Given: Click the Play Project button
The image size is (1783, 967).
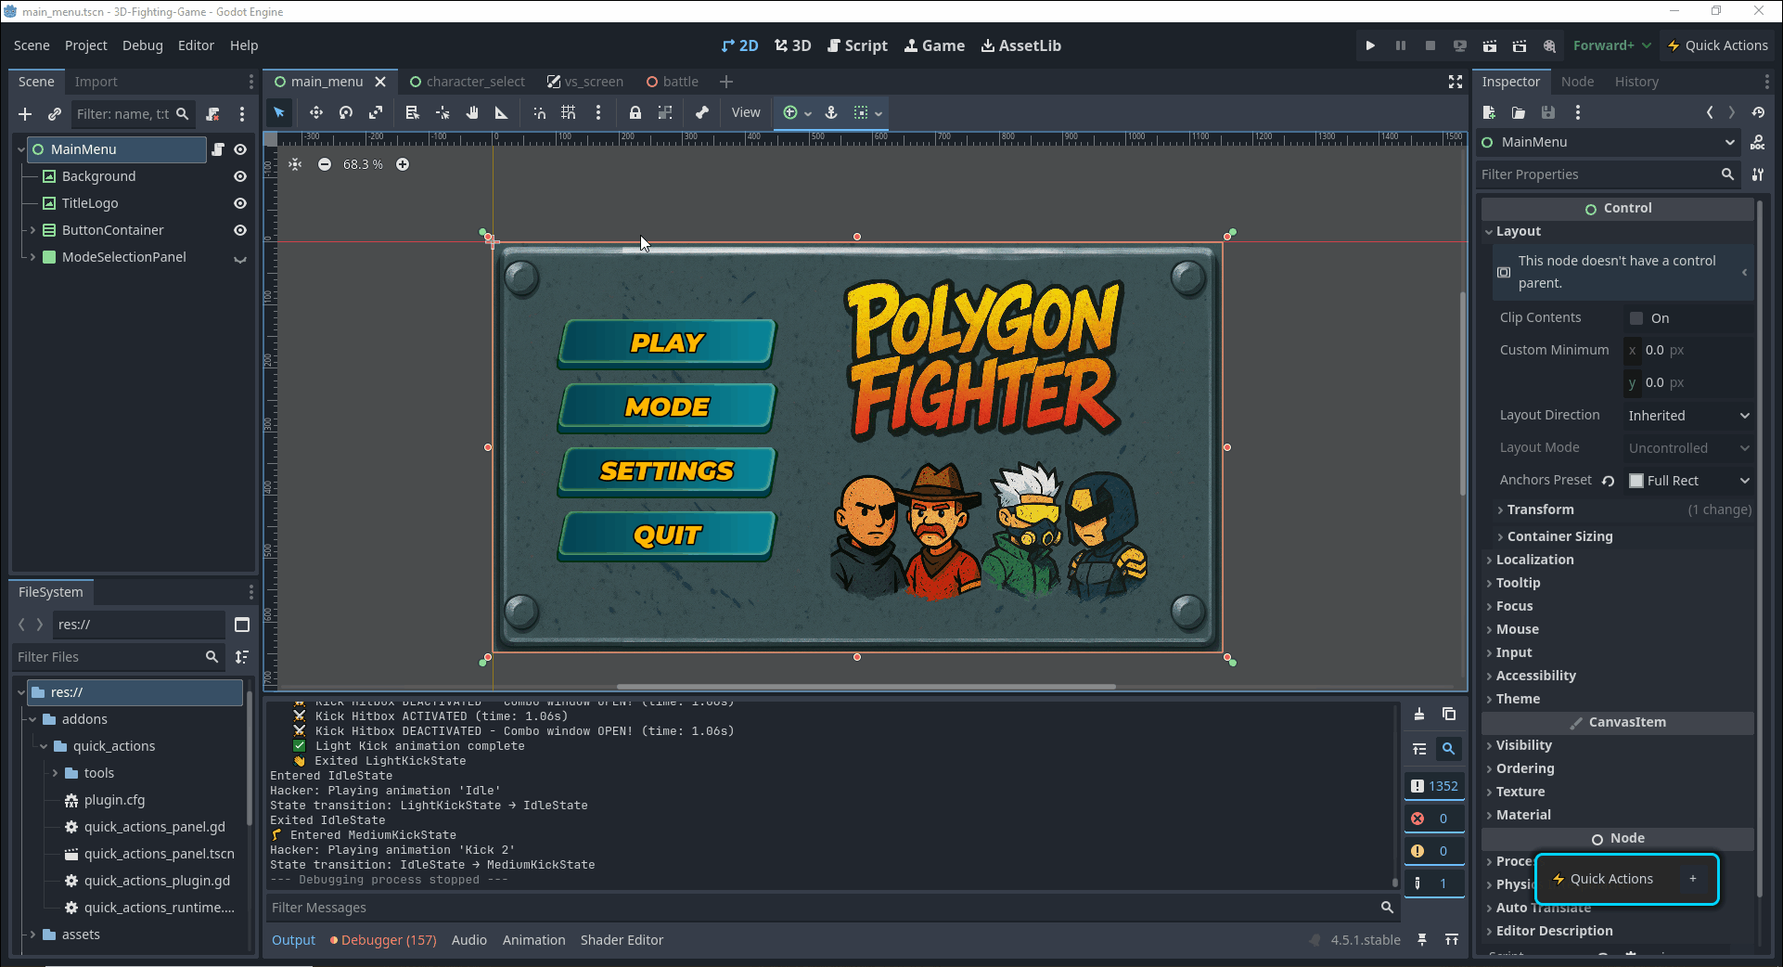Looking at the screenshot, I should pyautogui.click(x=1370, y=45).
